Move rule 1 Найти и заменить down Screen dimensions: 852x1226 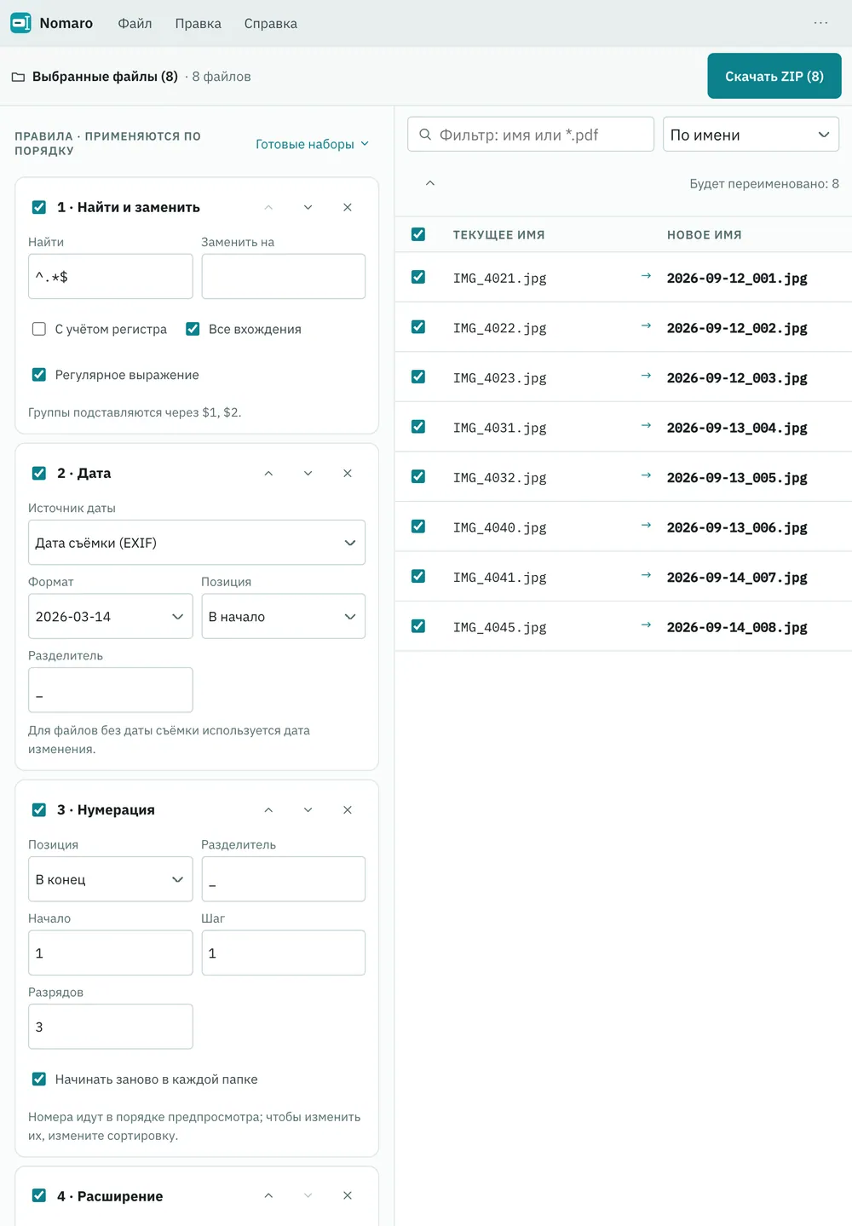pos(308,207)
